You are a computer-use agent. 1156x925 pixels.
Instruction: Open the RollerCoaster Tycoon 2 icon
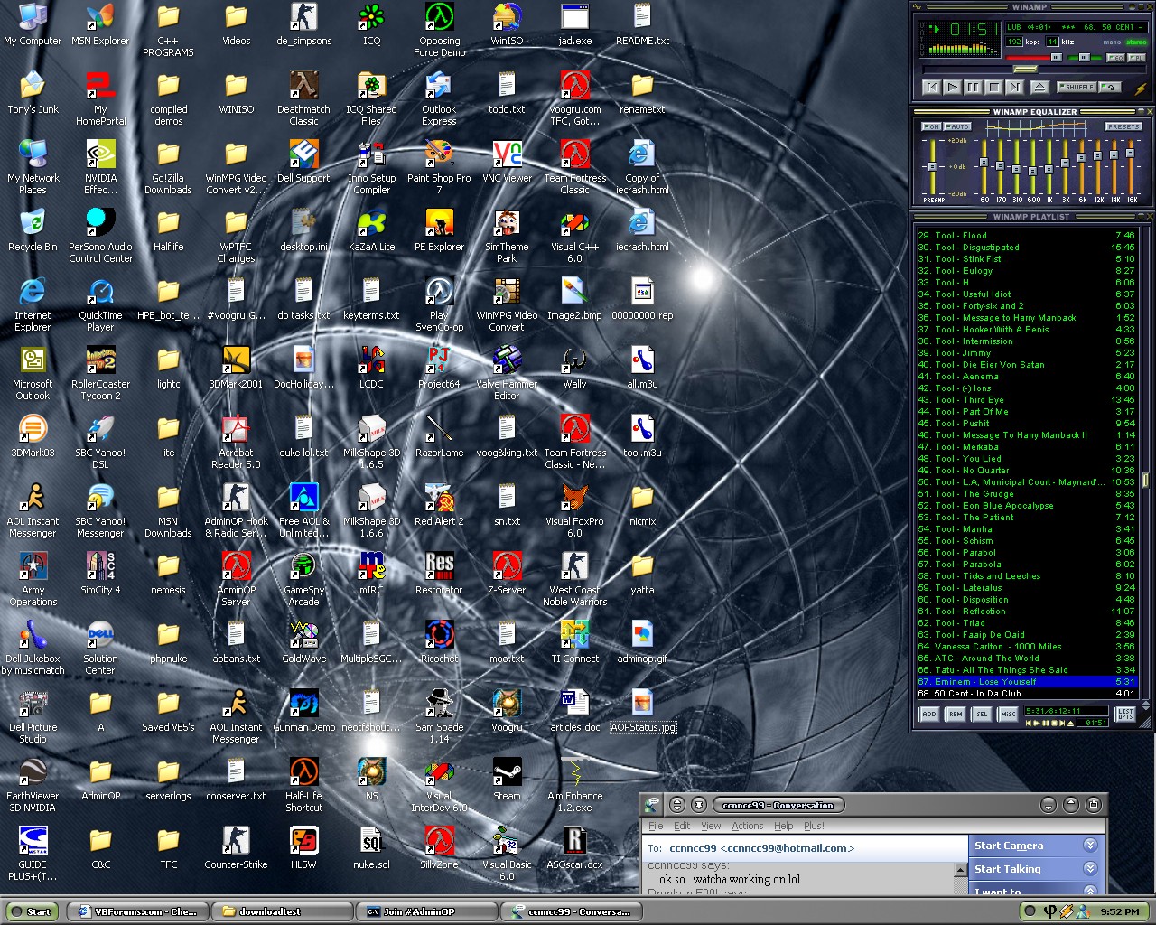tap(100, 372)
